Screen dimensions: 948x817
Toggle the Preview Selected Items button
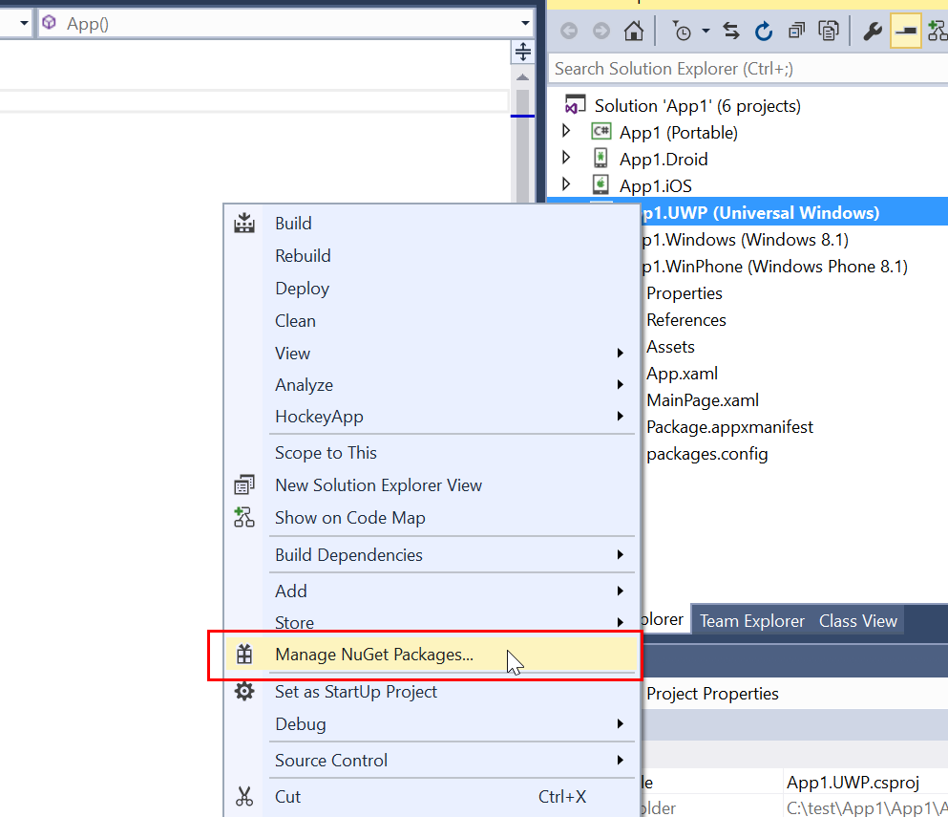coord(905,31)
